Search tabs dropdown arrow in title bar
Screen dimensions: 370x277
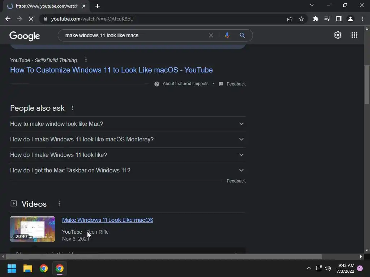pos(312,5)
